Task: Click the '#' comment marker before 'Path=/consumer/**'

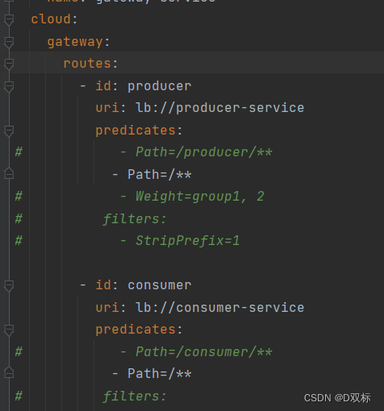Action: [x=19, y=351]
